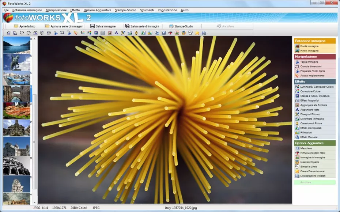
Task: Click the Stampa-Studio toolbar button
Action: click(181, 26)
